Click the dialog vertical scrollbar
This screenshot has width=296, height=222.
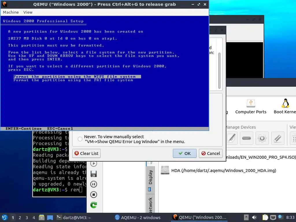click(x=219, y=71)
